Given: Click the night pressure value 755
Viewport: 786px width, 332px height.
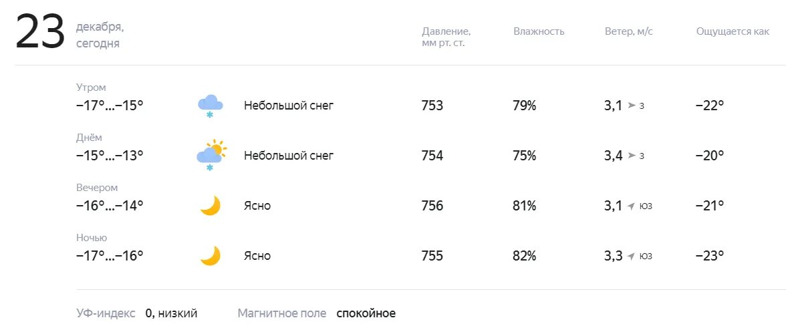Looking at the screenshot, I should pyautogui.click(x=432, y=256).
